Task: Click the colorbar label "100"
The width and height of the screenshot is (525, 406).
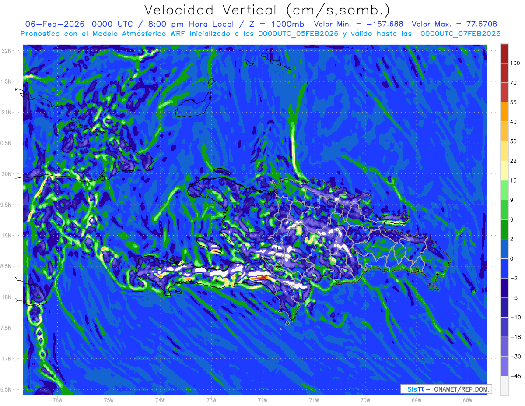Action: tap(515, 63)
